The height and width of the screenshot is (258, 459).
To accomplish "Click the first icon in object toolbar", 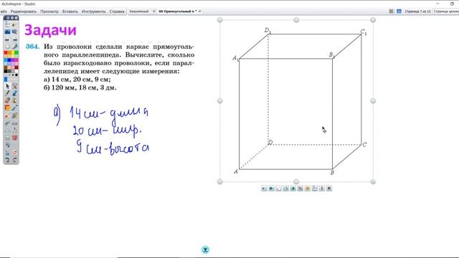I will tap(264, 188).
